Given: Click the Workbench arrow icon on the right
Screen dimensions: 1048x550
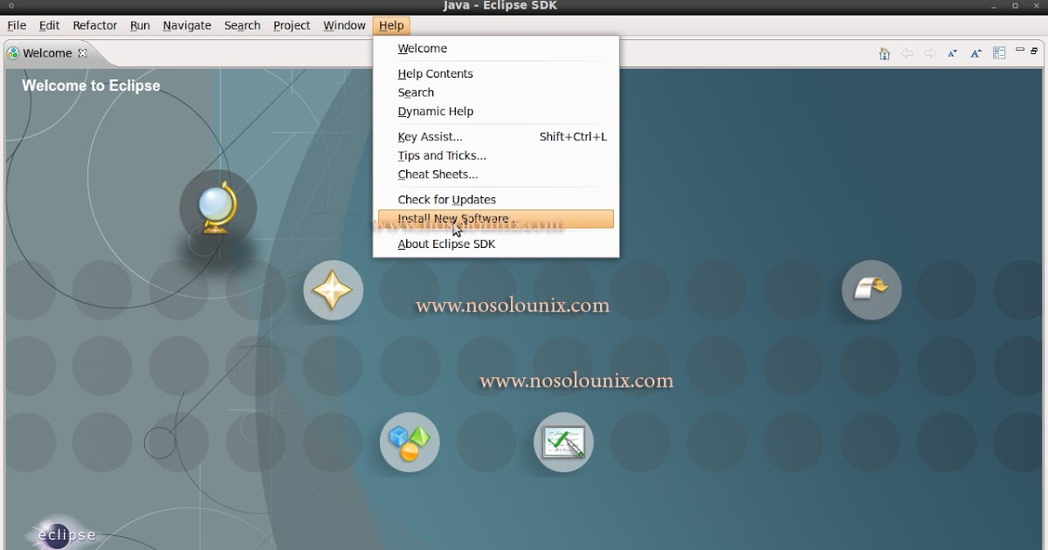Looking at the screenshot, I should click(x=871, y=290).
